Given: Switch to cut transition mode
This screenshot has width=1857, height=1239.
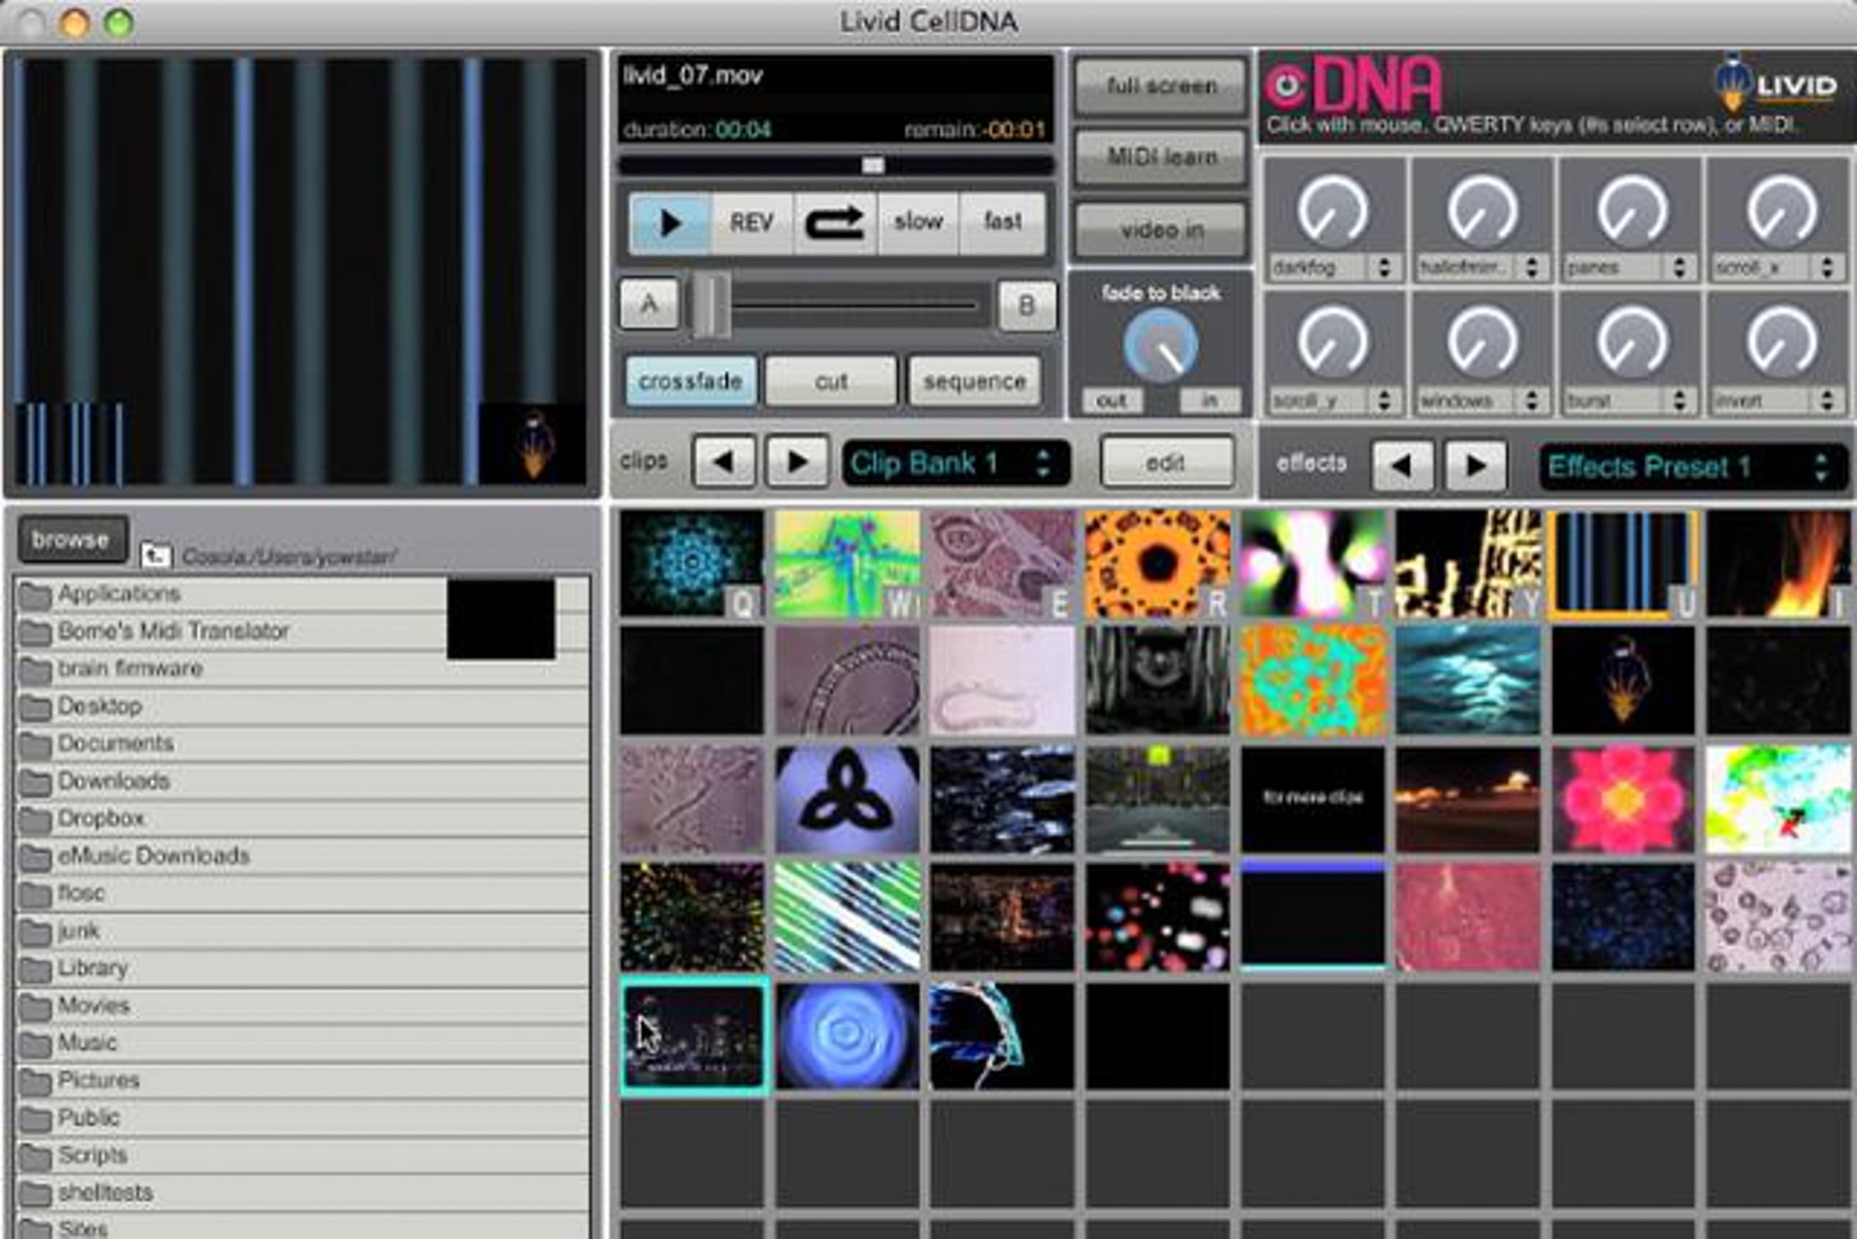Looking at the screenshot, I should click(x=831, y=382).
